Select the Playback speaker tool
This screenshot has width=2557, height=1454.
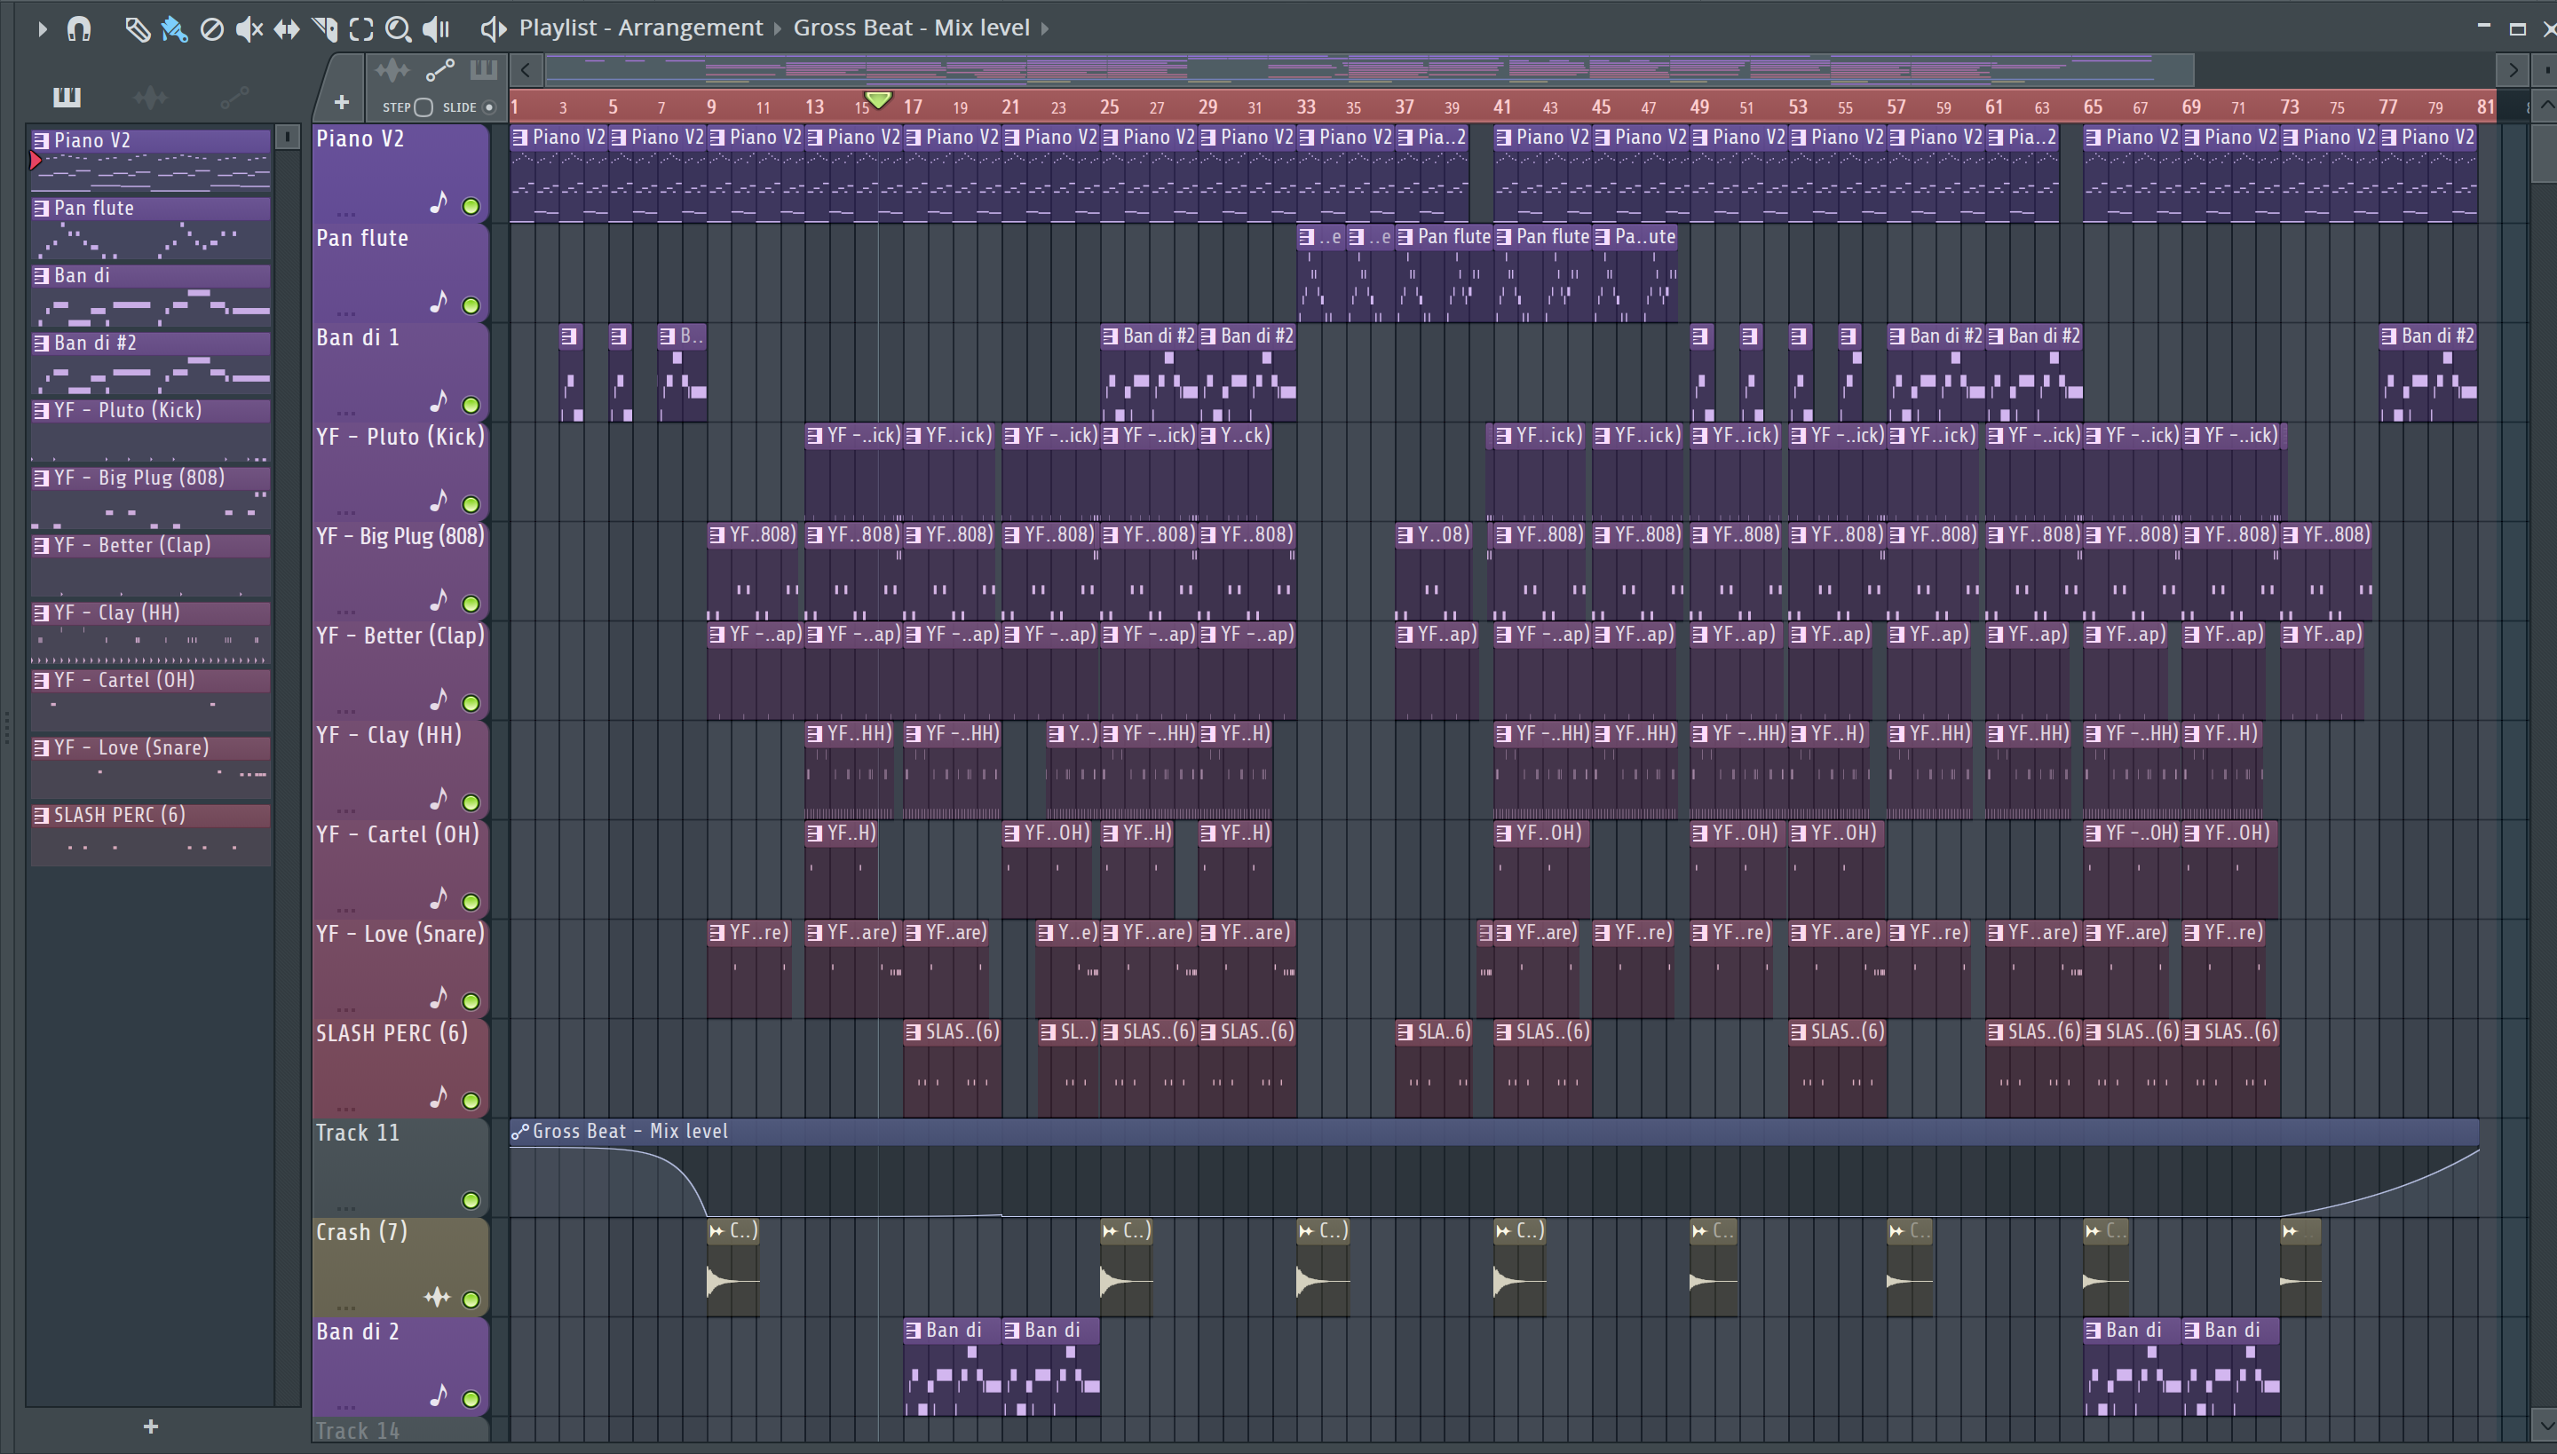click(435, 29)
